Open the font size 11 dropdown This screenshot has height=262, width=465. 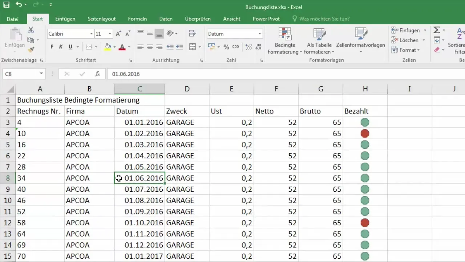pyautogui.click(x=110, y=34)
